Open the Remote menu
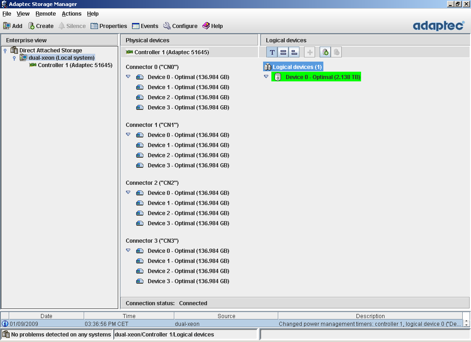This screenshot has height=342, width=471. [x=46, y=14]
